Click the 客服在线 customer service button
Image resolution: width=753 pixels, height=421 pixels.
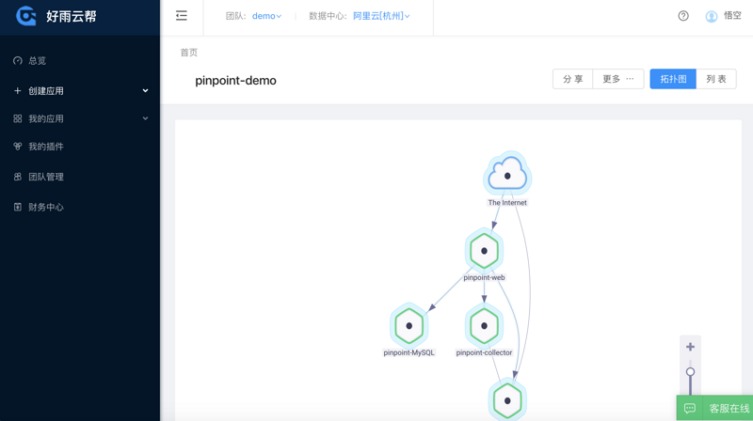(715, 408)
